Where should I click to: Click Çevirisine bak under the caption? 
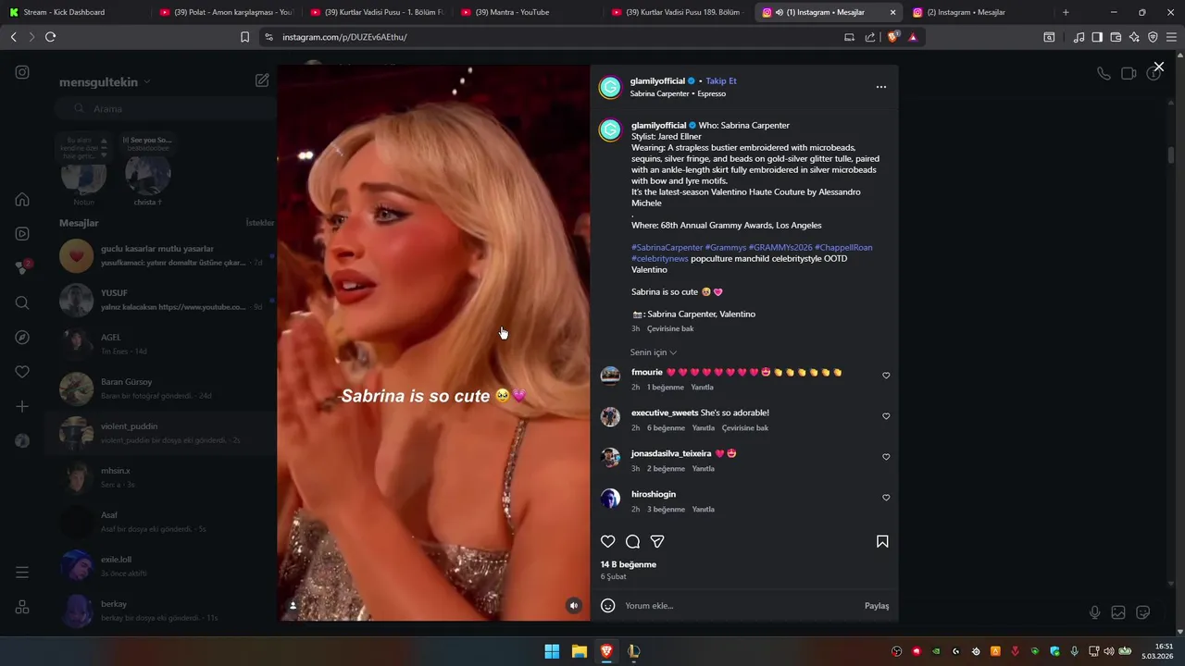670,328
